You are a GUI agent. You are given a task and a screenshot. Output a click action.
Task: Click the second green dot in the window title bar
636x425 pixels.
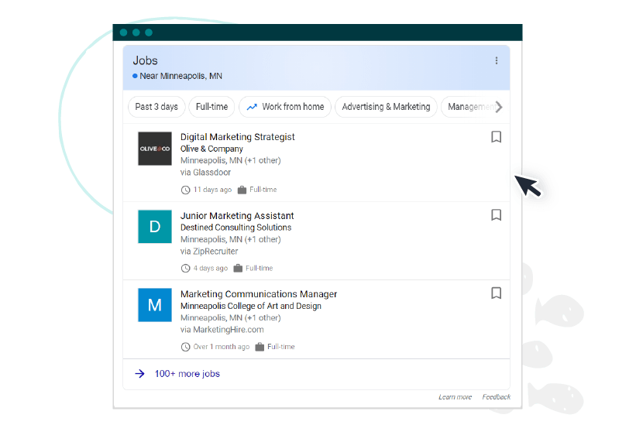(x=136, y=33)
